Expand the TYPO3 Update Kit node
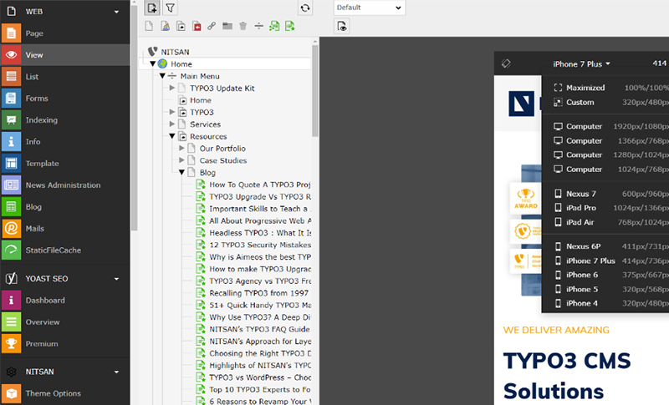The width and height of the screenshot is (669, 405). (172, 88)
